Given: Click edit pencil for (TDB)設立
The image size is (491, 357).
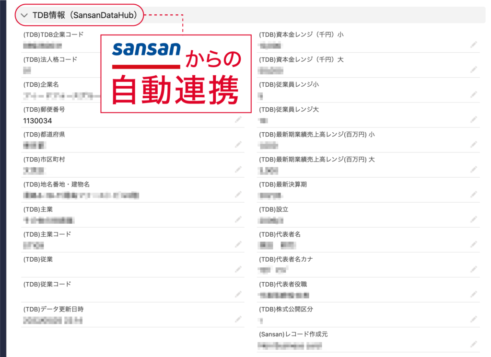Looking at the screenshot, I should click(x=473, y=219).
